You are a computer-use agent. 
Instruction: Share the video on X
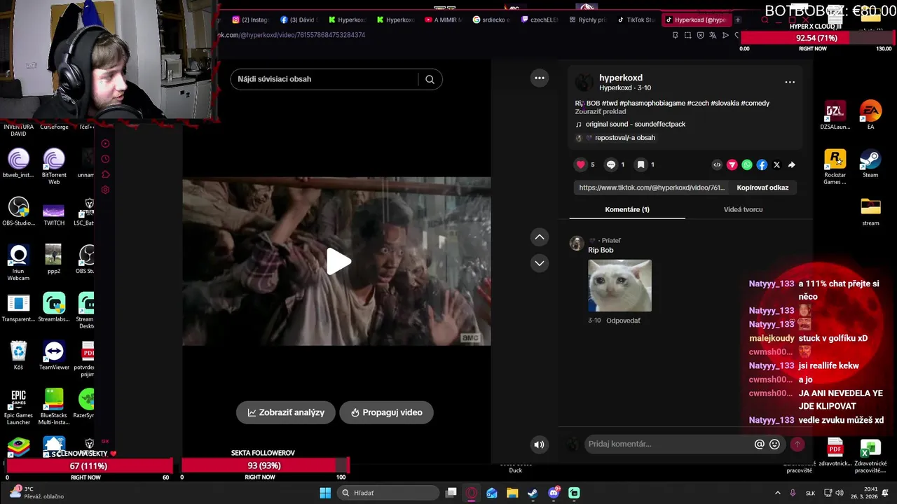click(x=776, y=165)
